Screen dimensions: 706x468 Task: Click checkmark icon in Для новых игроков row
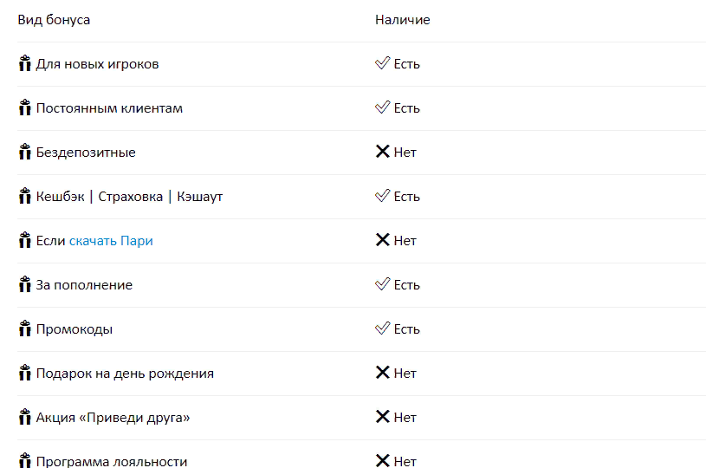coord(382,63)
